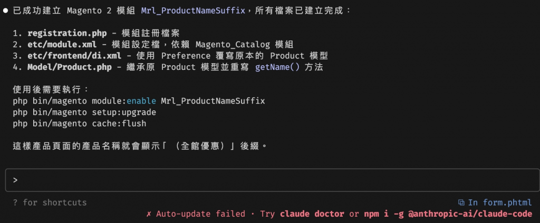540x223 pixels.
Task: Click the prompt input field
Action: tap(272, 180)
